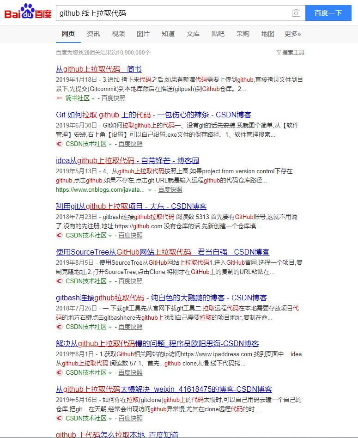Open gitbash连接github拉取代码 result
This screenshot has width=358, height=438.
tap(161, 298)
